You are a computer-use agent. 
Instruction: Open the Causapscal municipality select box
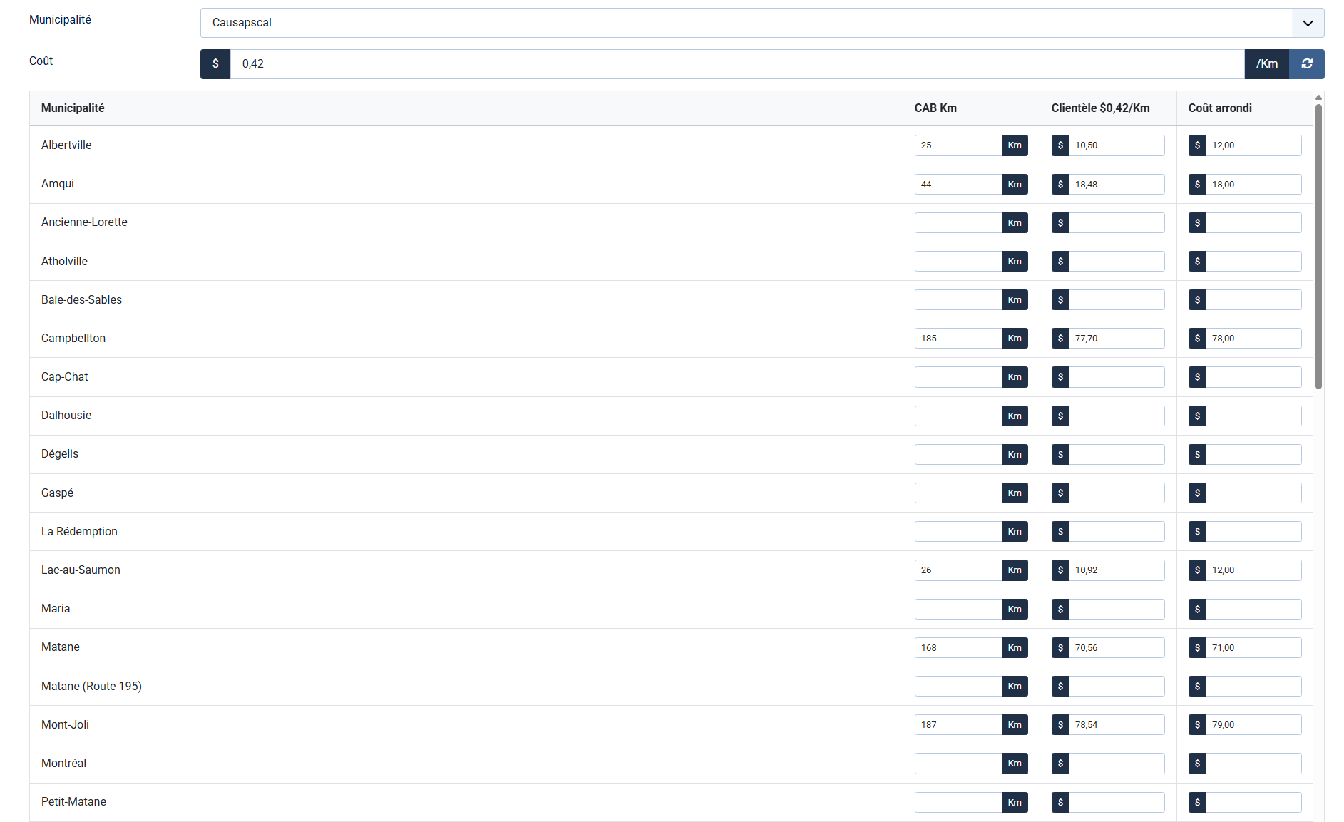(745, 23)
